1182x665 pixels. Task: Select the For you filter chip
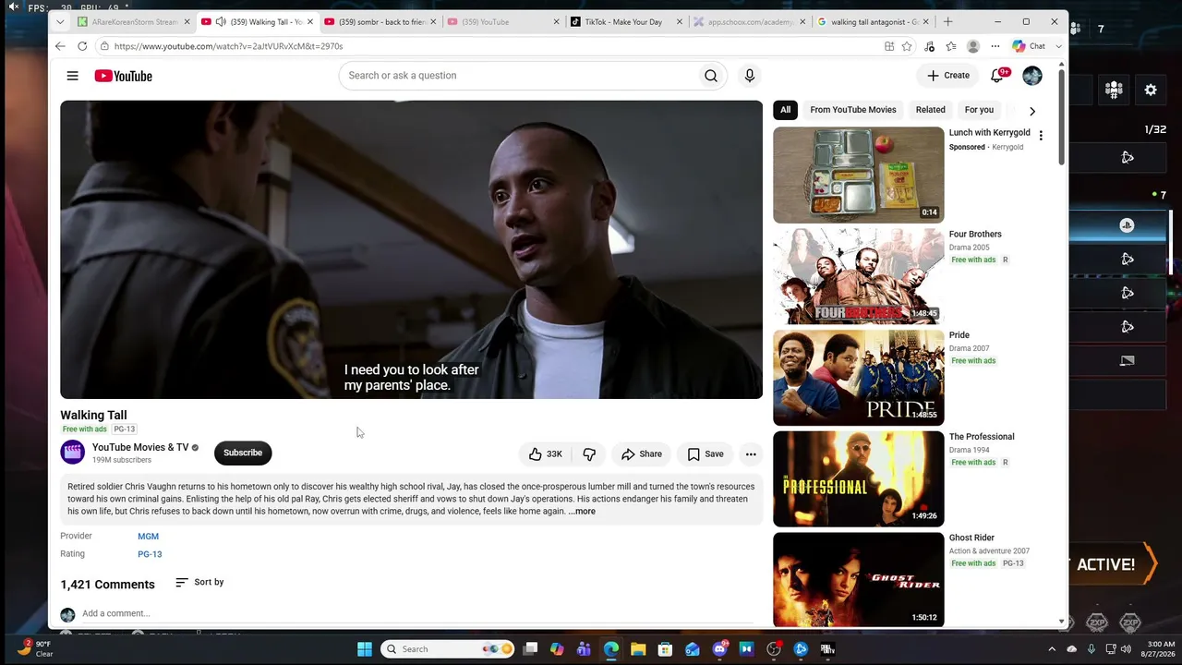point(979,110)
